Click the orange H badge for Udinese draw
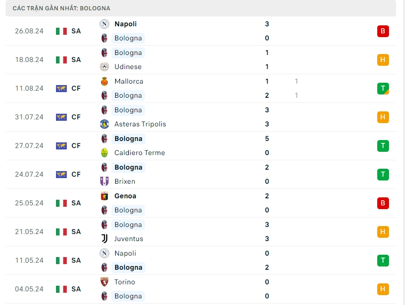Screen dimensions: 405x305 (382, 60)
